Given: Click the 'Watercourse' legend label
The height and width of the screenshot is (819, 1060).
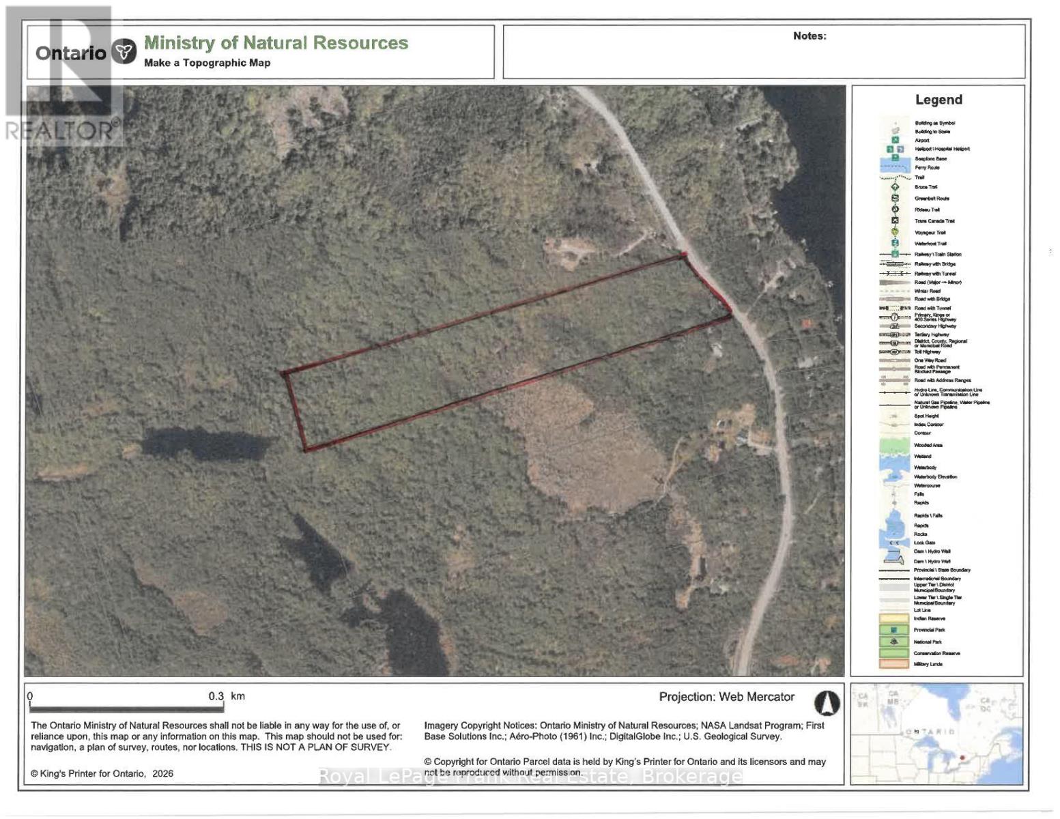Looking at the screenshot, I should (927, 485).
